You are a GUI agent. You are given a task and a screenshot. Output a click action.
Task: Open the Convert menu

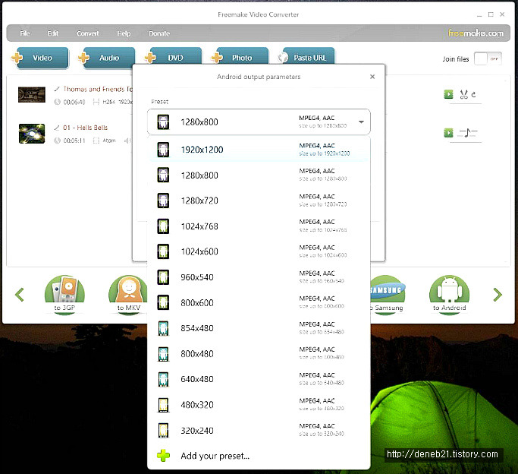tap(88, 33)
